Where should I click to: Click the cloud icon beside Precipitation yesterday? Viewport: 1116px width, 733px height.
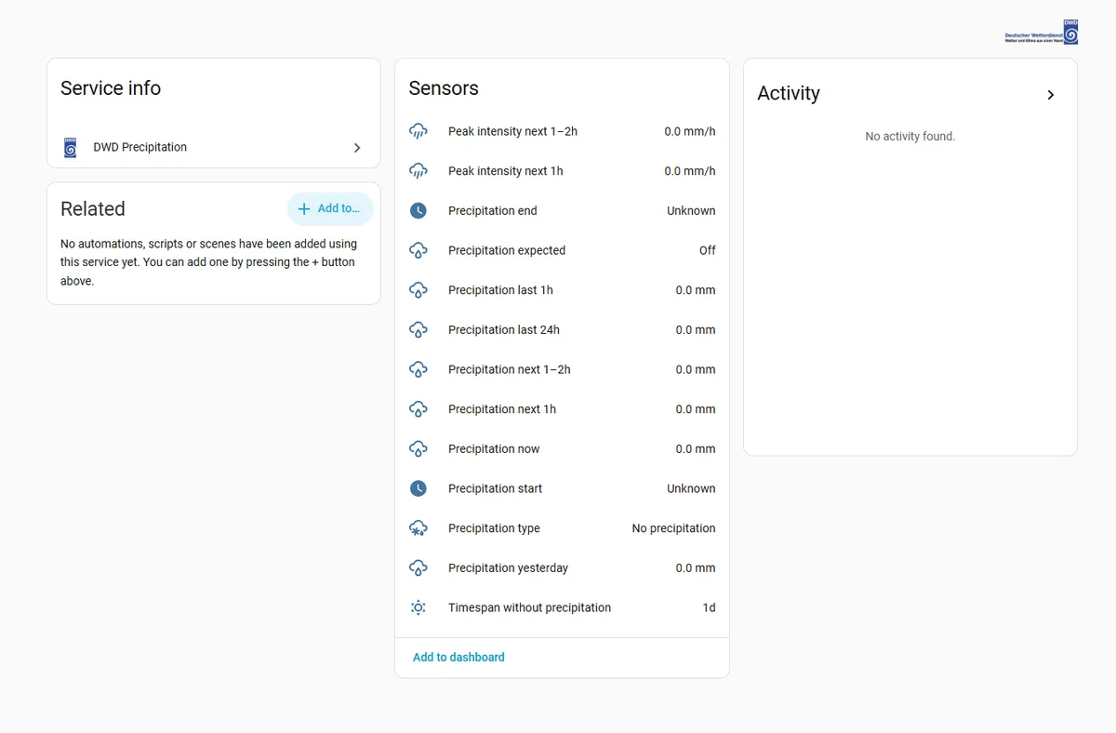(418, 568)
